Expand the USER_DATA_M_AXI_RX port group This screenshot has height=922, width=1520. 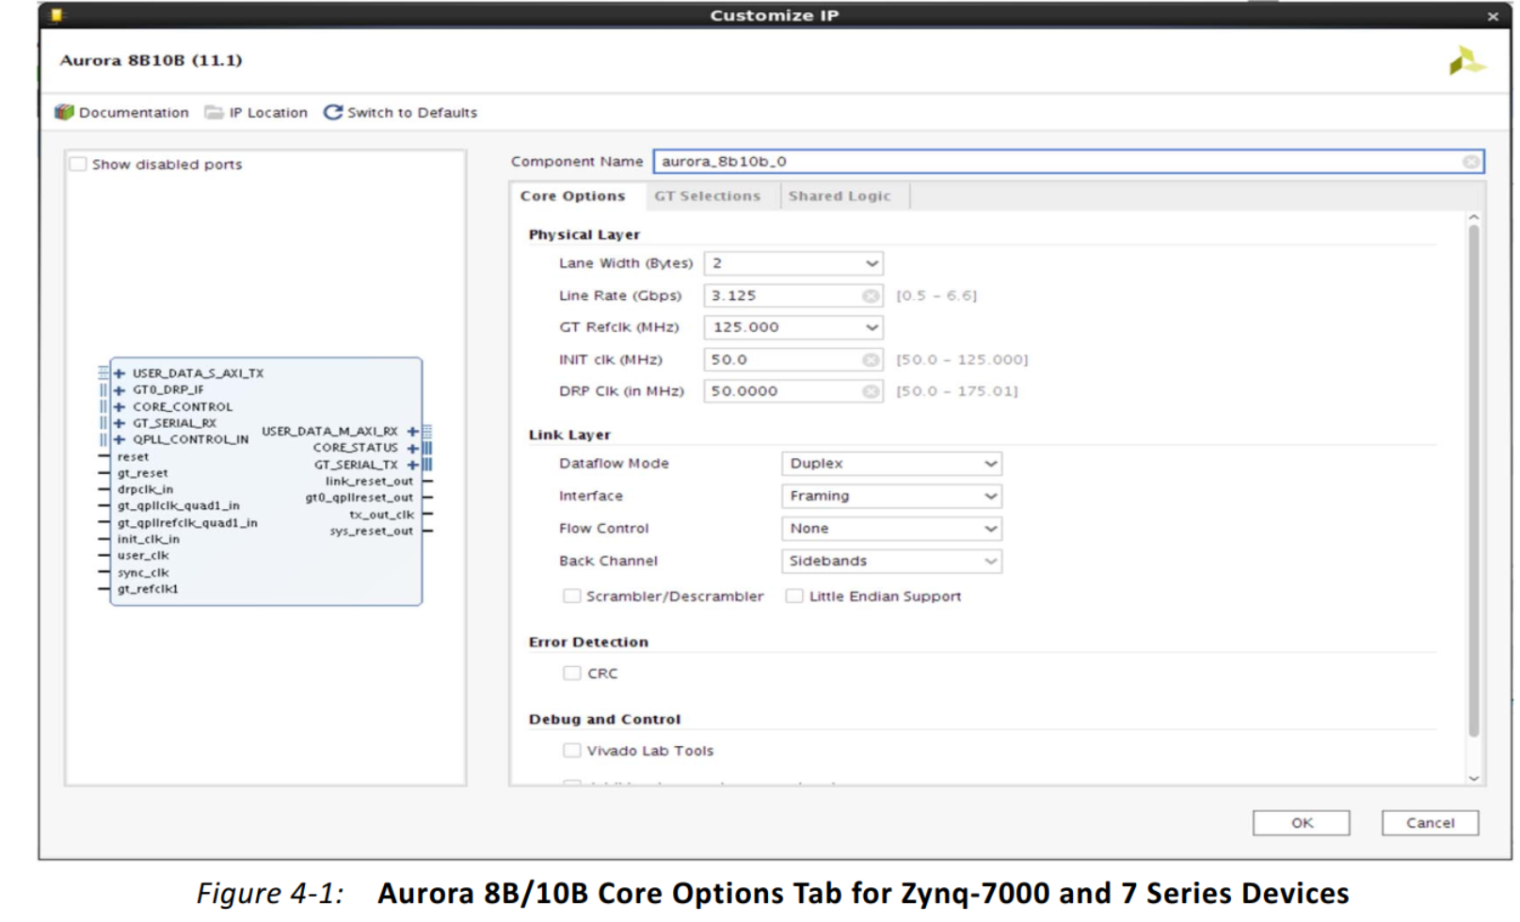[411, 431]
